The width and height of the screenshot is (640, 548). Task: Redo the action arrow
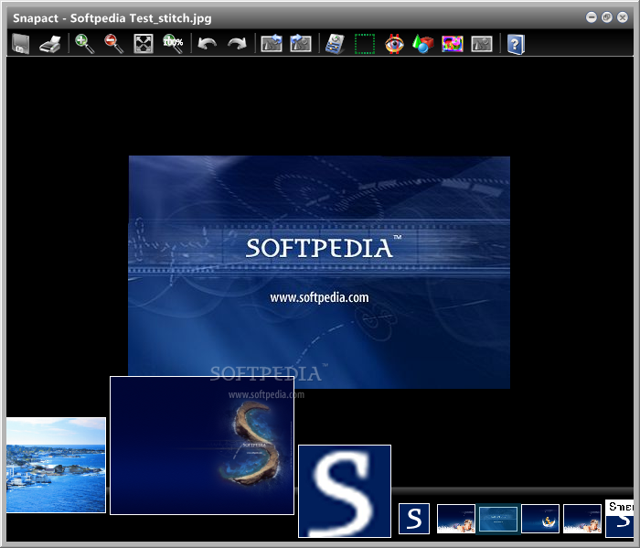(237, 44)
